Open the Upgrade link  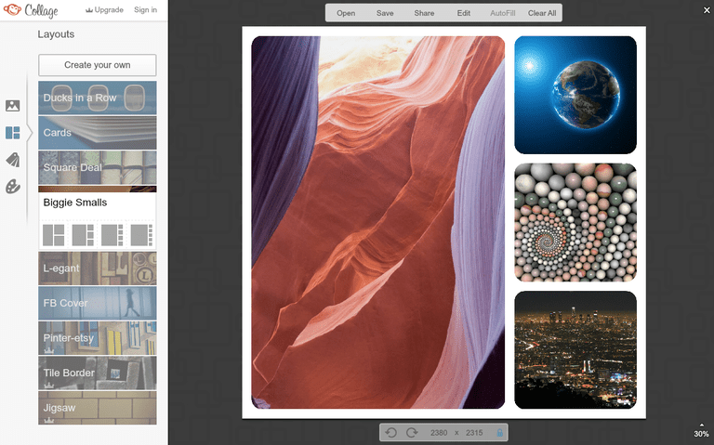tap(104, 9)
